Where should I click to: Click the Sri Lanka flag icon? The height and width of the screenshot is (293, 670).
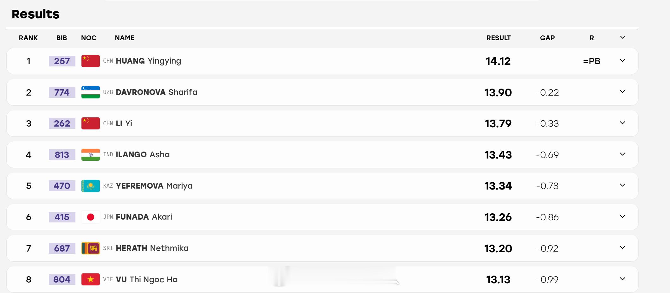(91, 248)
